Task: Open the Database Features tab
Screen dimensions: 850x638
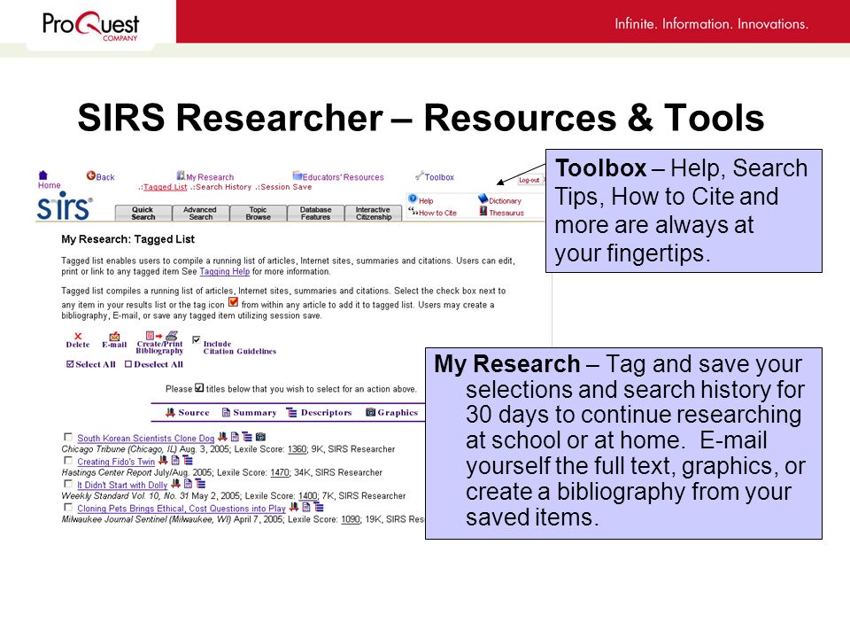Action: tap(315, 214)
